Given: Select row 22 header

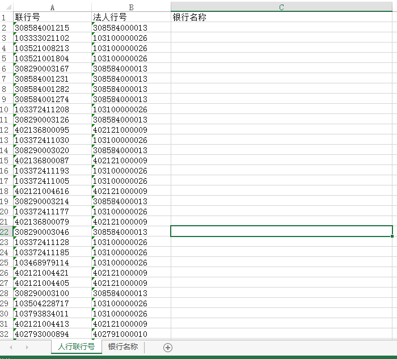Looking at the screenshot, I should pyautogui.click(x=6, y=232).
